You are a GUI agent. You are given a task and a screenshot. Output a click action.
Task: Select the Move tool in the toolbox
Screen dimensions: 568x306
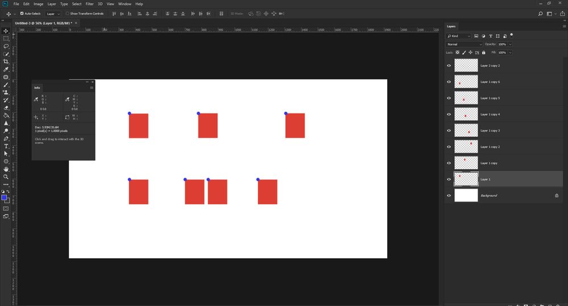click(6, 31)
